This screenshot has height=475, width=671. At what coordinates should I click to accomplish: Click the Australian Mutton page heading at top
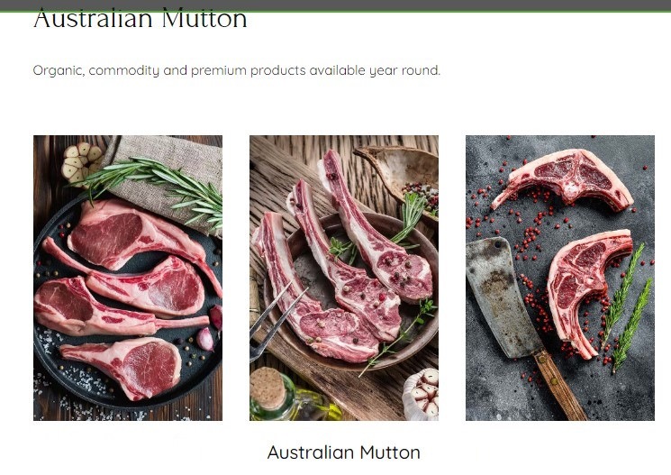click(140, 20)
